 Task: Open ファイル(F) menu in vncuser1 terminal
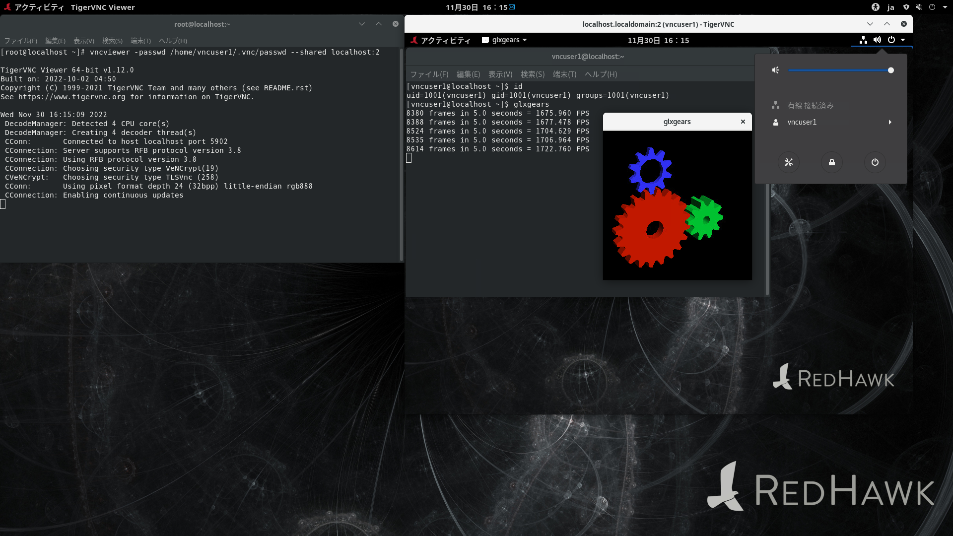(429, 74)
